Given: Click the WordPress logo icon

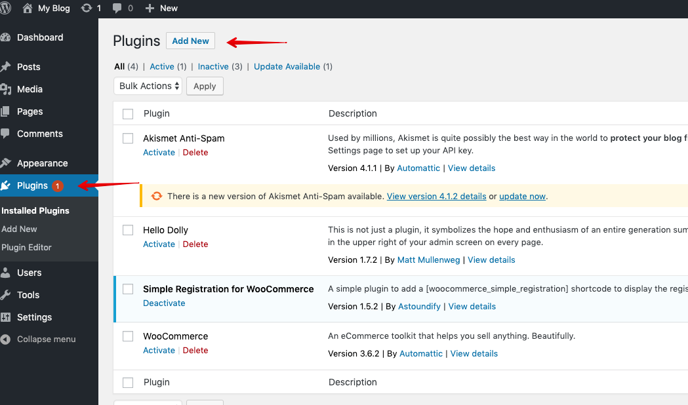Looking at the screenshot, I should pyautogui.click(x=6, y=8).
